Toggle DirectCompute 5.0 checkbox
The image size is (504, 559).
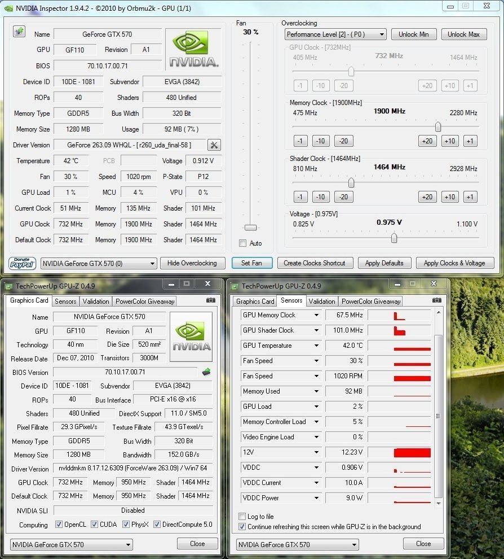tap(157, 525)
